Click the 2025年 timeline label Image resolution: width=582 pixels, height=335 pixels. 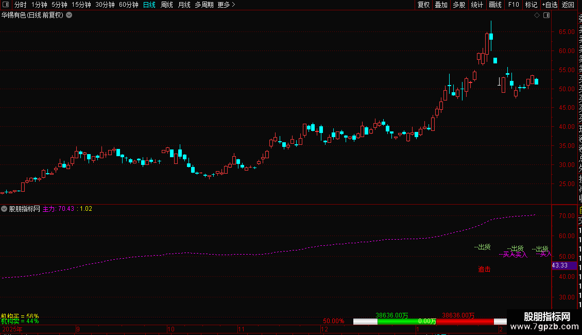[12, 329]
